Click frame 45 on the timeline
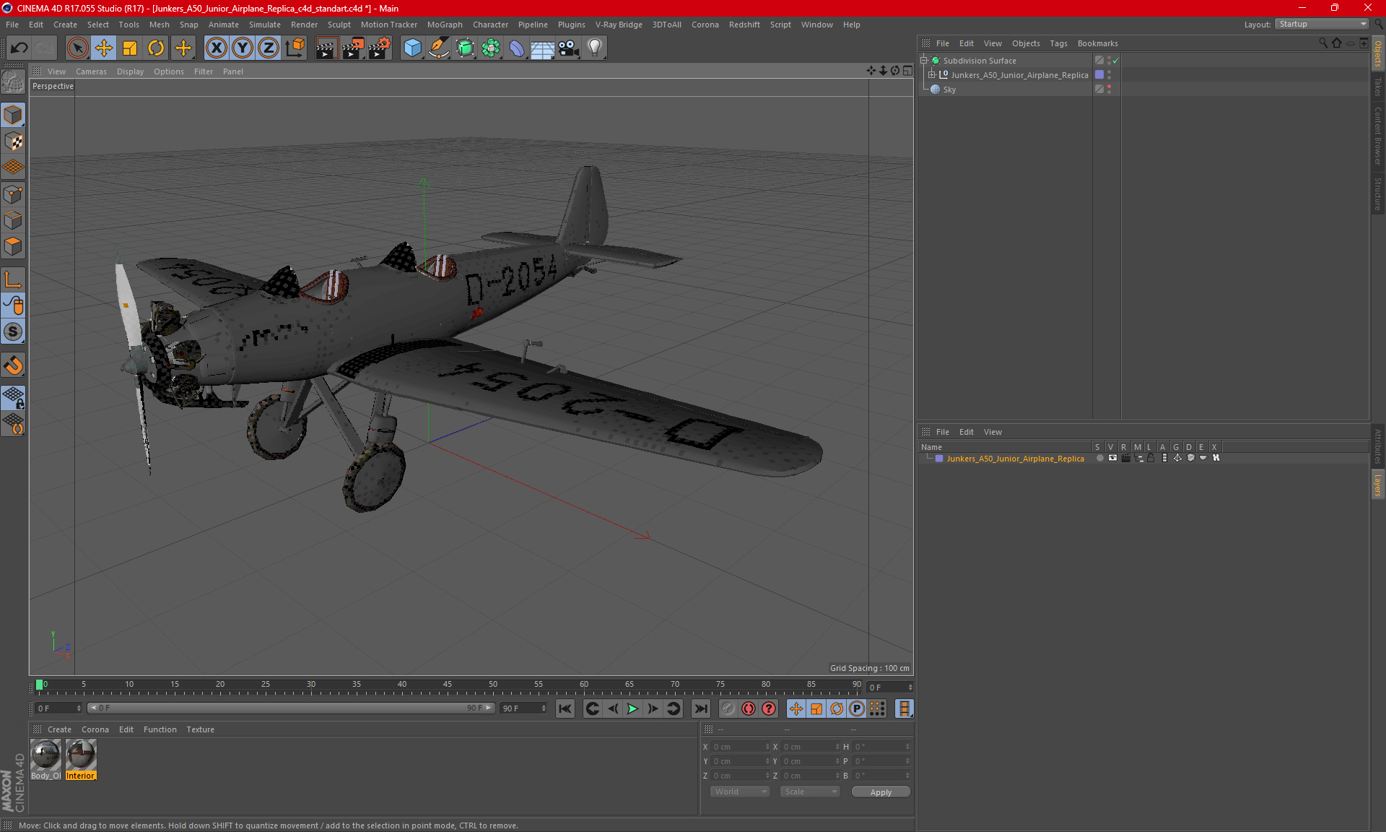 pos(448,685)
